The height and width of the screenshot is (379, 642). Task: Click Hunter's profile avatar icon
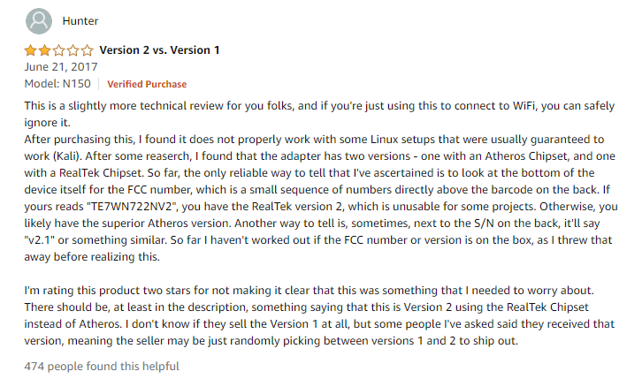click(x=40, y=21)
